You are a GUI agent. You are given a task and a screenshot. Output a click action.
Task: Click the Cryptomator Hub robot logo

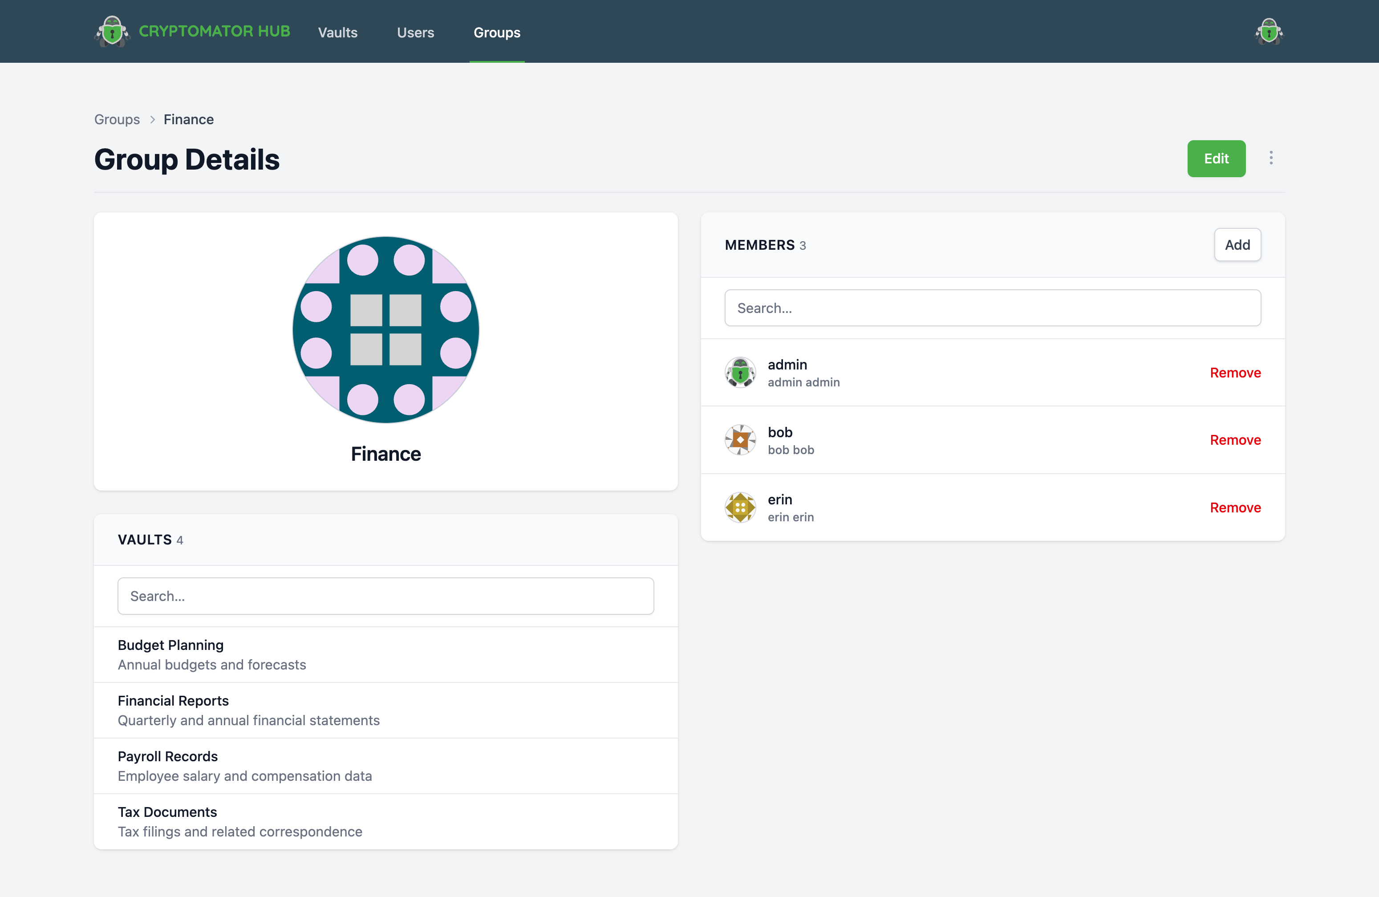[112, 31]
